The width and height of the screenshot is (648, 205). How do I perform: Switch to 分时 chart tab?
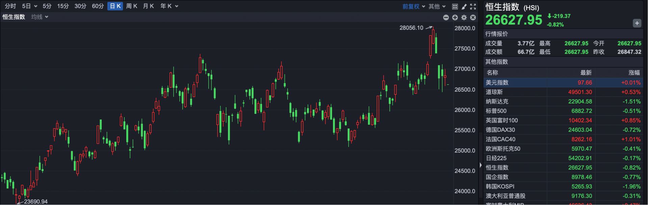coord(10,6)
